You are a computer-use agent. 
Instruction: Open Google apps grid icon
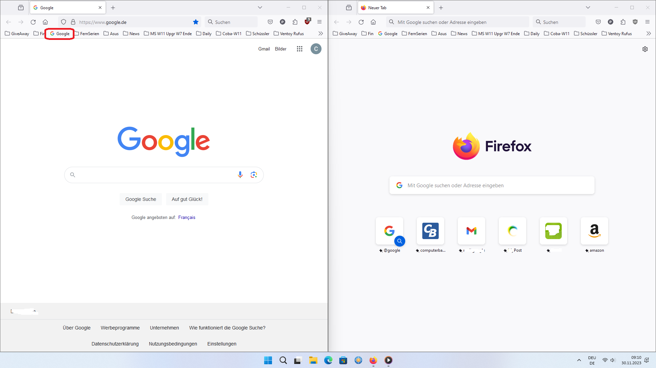tap(300, 49)
